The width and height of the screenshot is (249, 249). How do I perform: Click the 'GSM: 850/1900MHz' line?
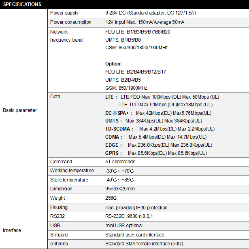click(x=126, y=88)
